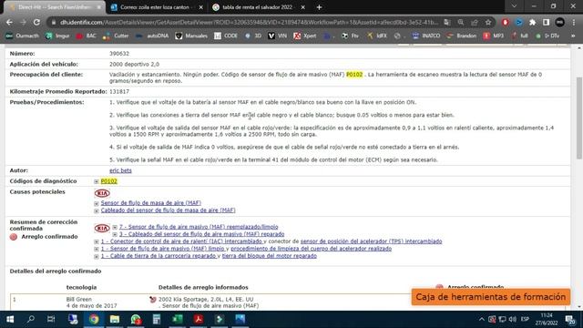Open the Windows Start menu
The width and height of the screenshot is (583, 328).
click(10, 319)
